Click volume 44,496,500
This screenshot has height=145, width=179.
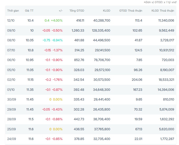click(102, 40)
